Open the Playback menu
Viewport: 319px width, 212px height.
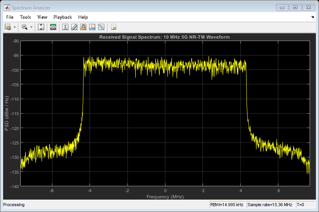63,17
